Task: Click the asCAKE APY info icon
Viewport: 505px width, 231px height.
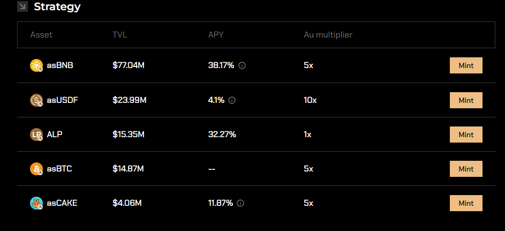Action: click(x=240, y=203)
